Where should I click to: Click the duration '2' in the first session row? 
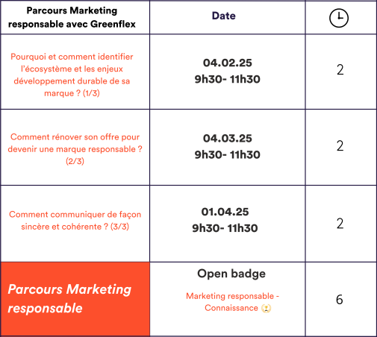340,70
